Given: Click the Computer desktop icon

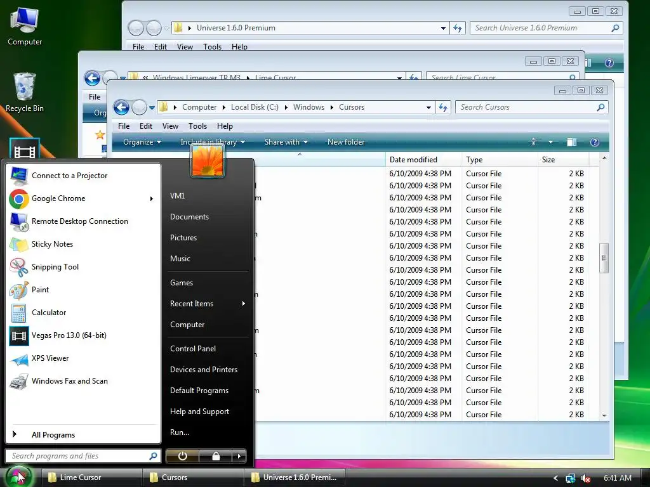Looking at the screenshot, I should [x=25, y=26].
